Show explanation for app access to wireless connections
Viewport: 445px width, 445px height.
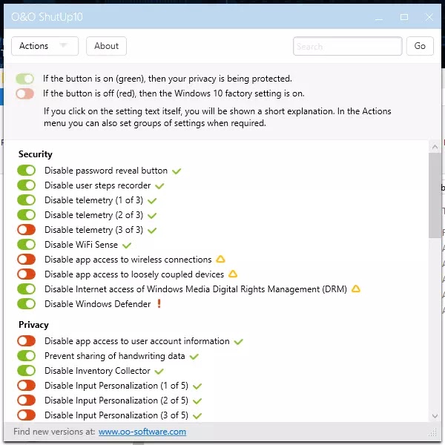point(128,260)
